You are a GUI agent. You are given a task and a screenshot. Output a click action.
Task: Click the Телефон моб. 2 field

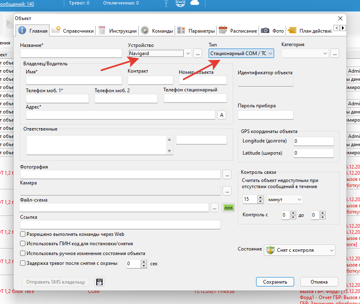[x=126, y=98]
